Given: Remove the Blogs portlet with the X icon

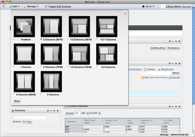Looking at the screenshot, I should tap(179, 41).
